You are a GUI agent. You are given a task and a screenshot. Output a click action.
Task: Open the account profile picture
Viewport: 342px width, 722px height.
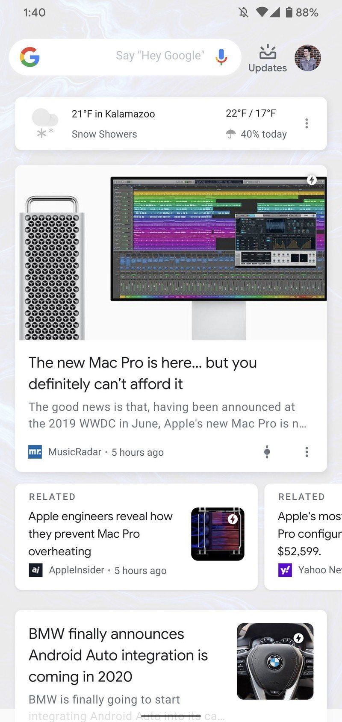coord(308,58)
